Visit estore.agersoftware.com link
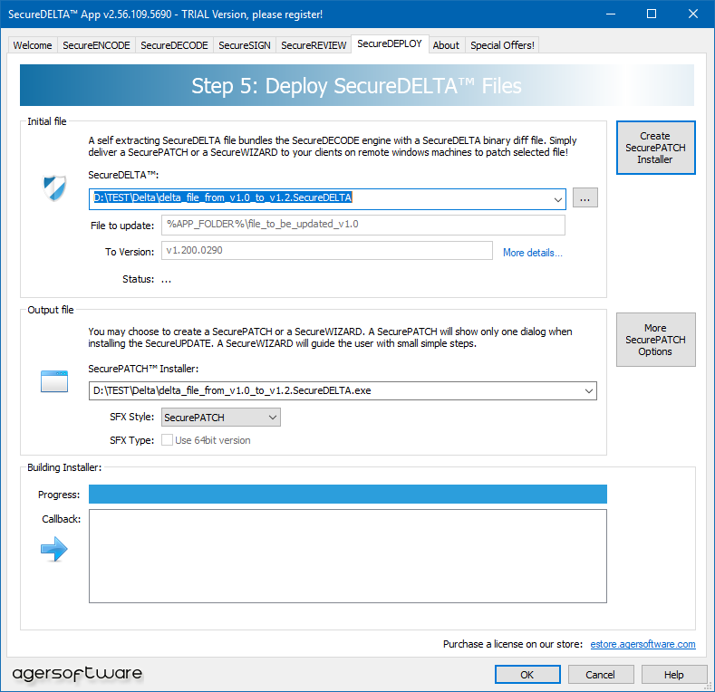The height and width of the screenshot is (692, 715). [643, 644]
